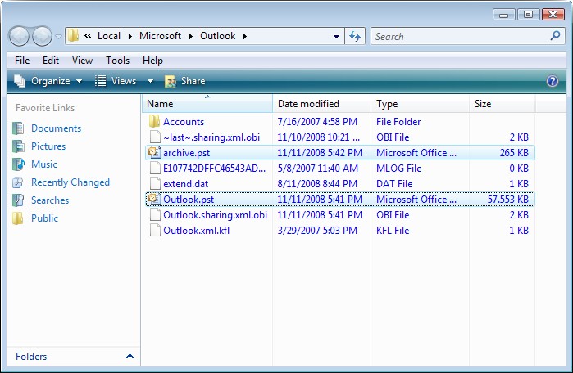The width and height of the screenshot is (573, 373).
Task: Click the Pictures sidebar icon
Action: 18,146
